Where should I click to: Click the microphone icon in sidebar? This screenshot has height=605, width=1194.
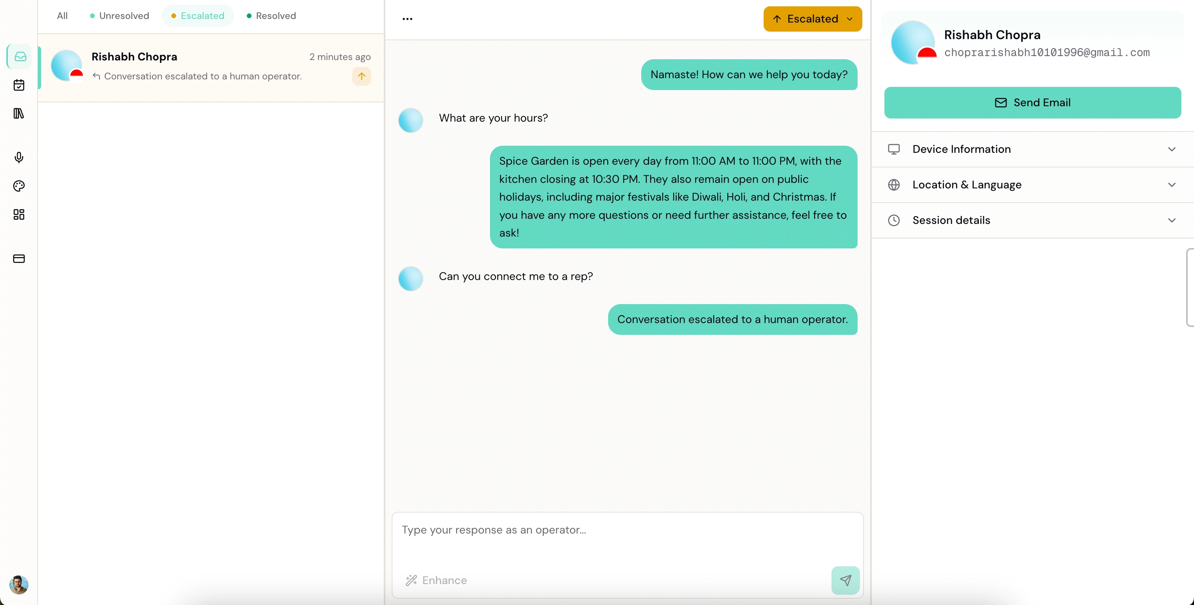[x=19, y=158]
